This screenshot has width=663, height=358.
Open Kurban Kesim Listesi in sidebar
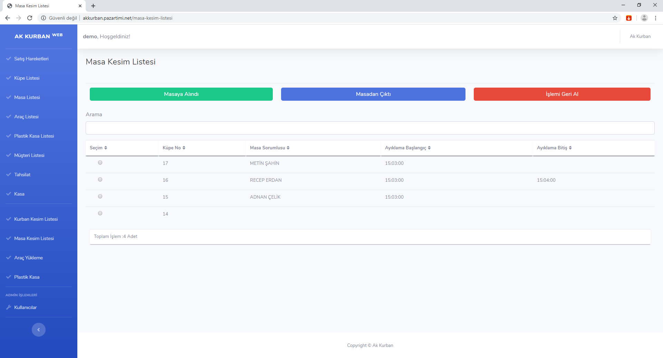click(36, 219)
